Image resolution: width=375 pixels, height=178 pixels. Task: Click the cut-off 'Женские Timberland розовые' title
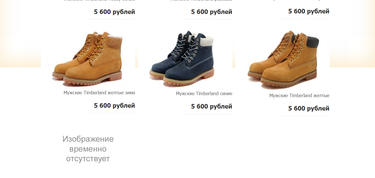click(x=202, y=1)
